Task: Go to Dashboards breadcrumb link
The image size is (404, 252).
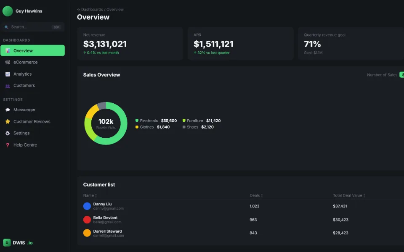Action: point(92,9)
